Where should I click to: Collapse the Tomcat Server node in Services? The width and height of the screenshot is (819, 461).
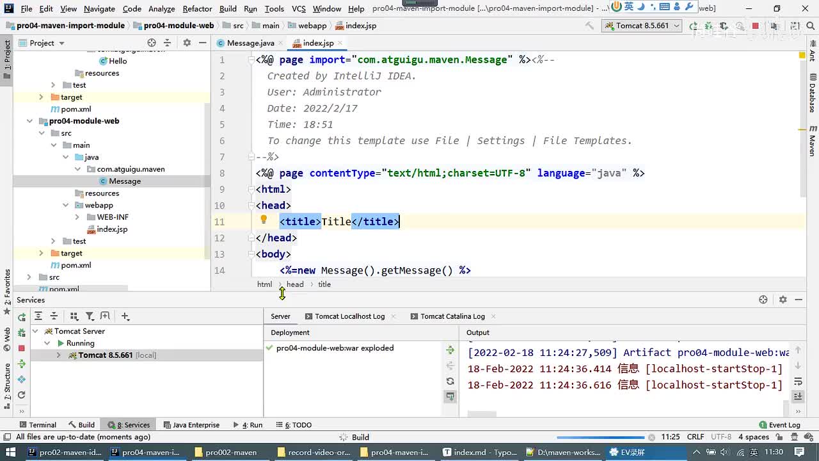tap(35, 331)
